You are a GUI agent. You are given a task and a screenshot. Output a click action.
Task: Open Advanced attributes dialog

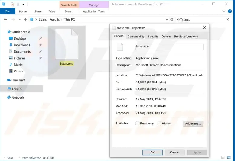[193, 124]
